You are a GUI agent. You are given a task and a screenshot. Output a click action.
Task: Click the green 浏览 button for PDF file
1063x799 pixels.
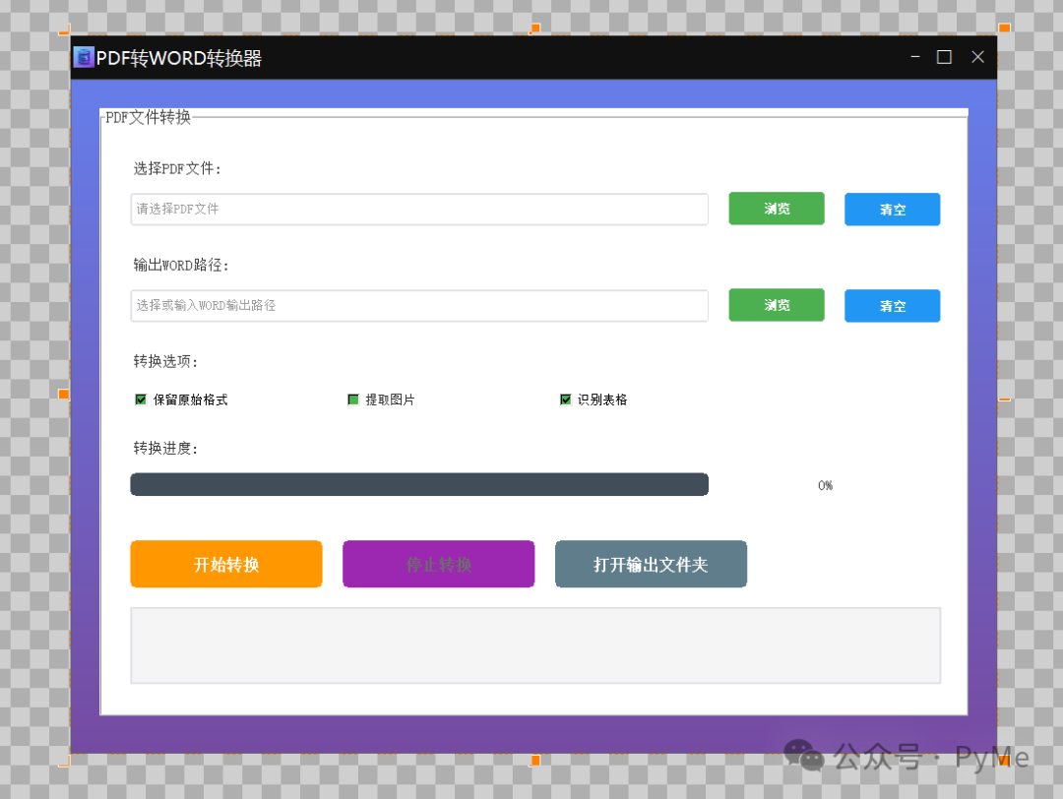(777, 209)
